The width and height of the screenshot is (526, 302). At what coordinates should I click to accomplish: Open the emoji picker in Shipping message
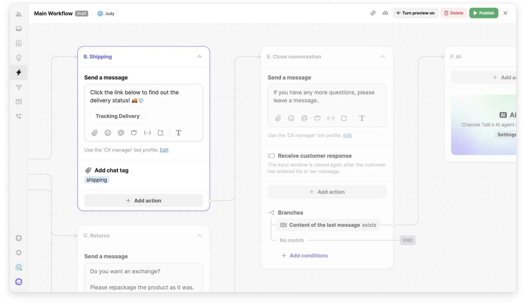(x=108, y=133)
